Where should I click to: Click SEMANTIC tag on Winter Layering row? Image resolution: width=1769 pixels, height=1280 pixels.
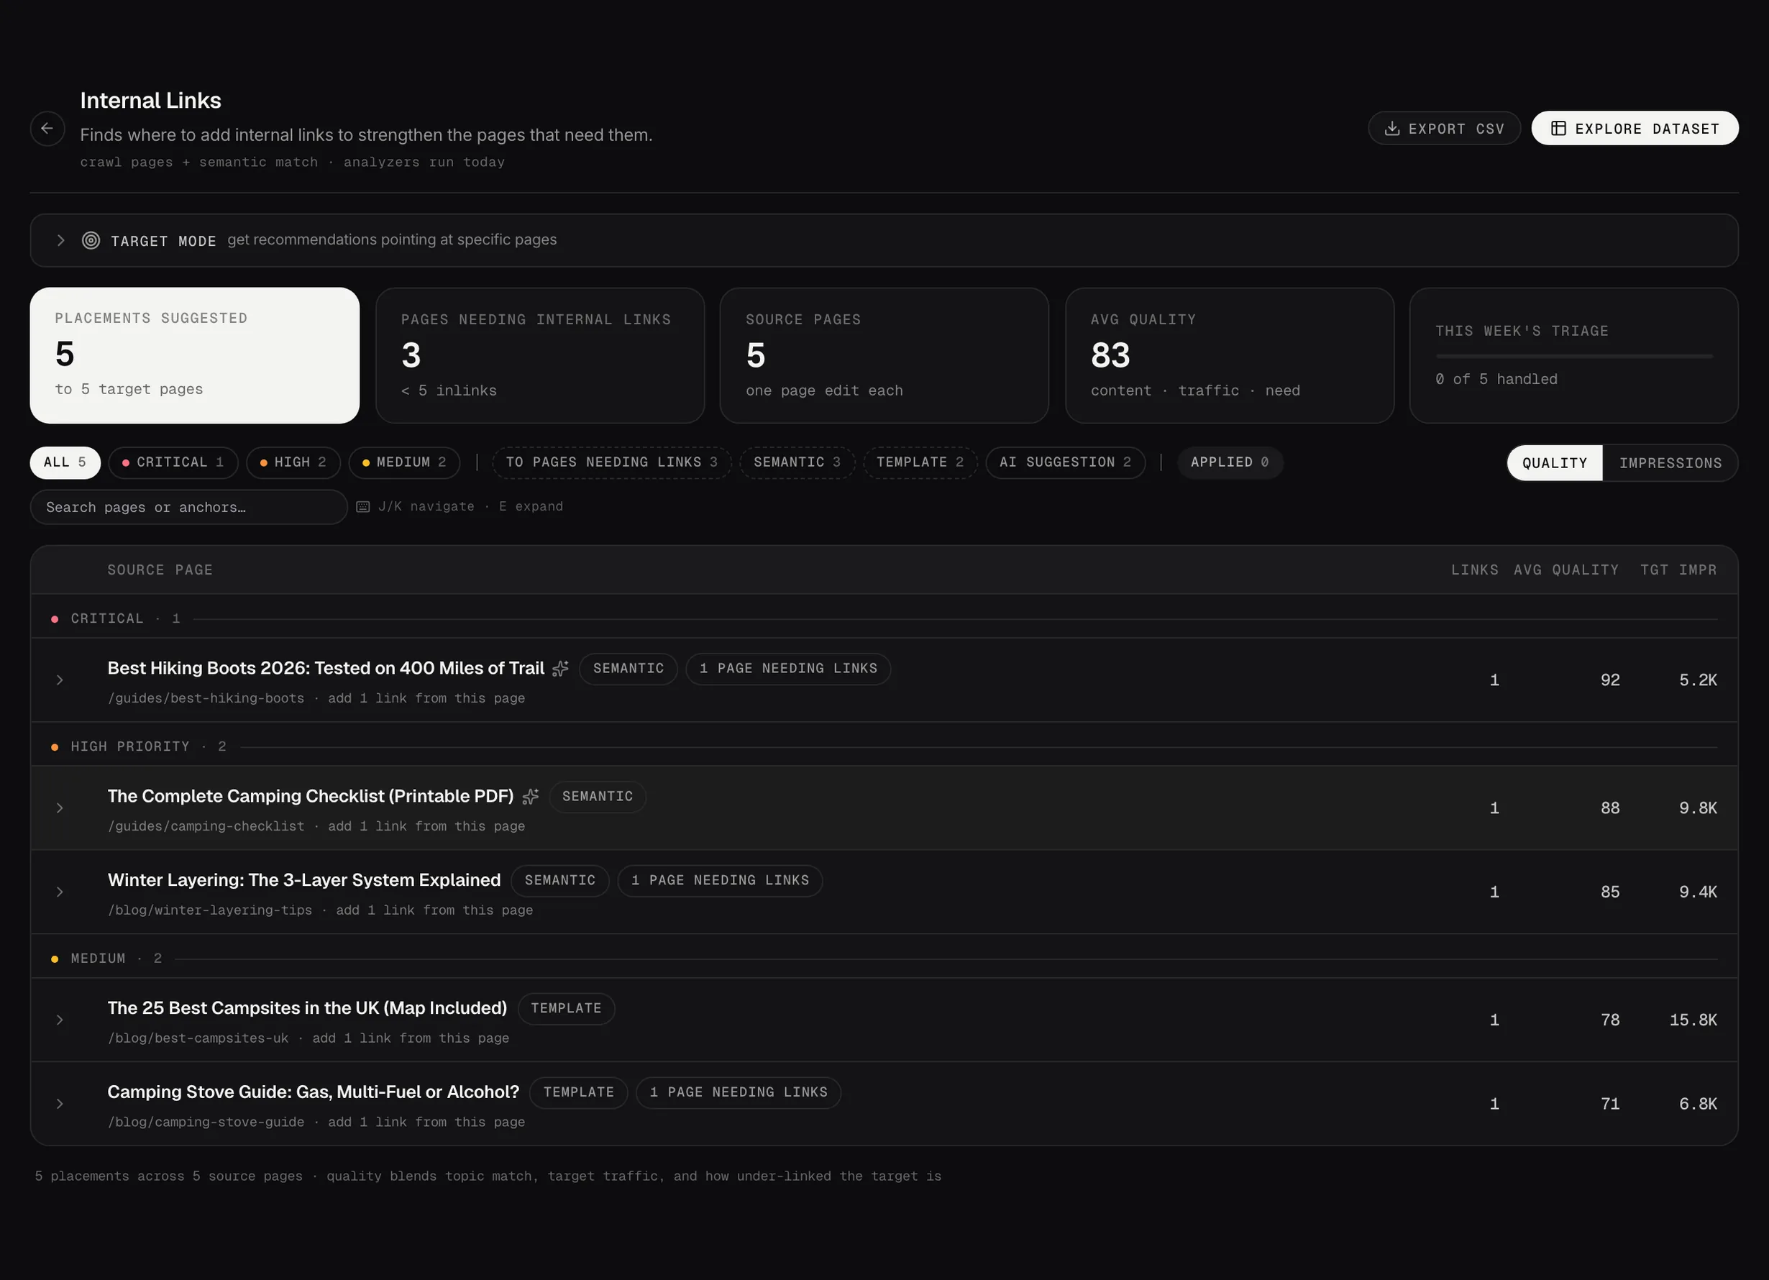pos(560,881)
